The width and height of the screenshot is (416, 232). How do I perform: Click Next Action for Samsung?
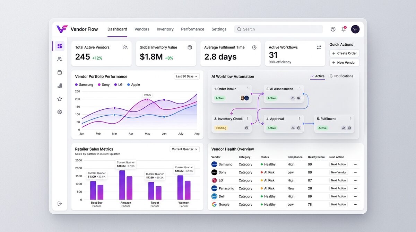[338, 164]
